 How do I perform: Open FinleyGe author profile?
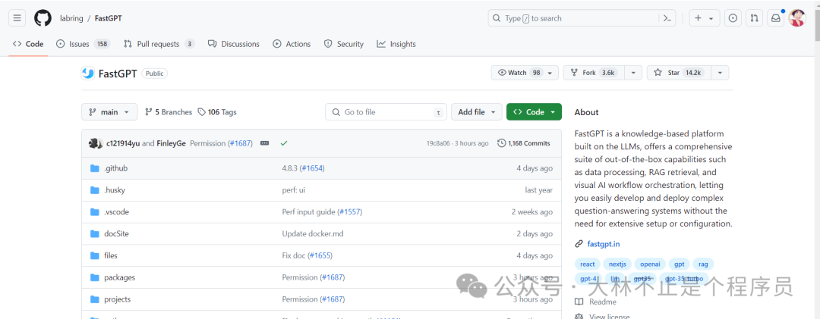tap(171, 143)
